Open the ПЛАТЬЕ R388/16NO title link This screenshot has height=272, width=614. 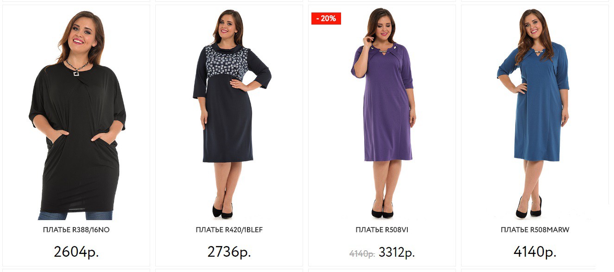point(76,230)
